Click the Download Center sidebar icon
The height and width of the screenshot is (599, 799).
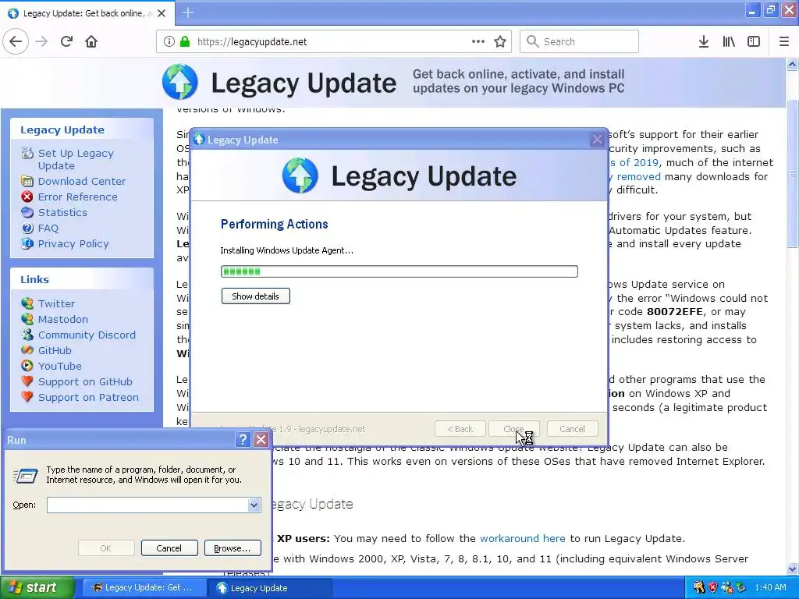[27, 181]
